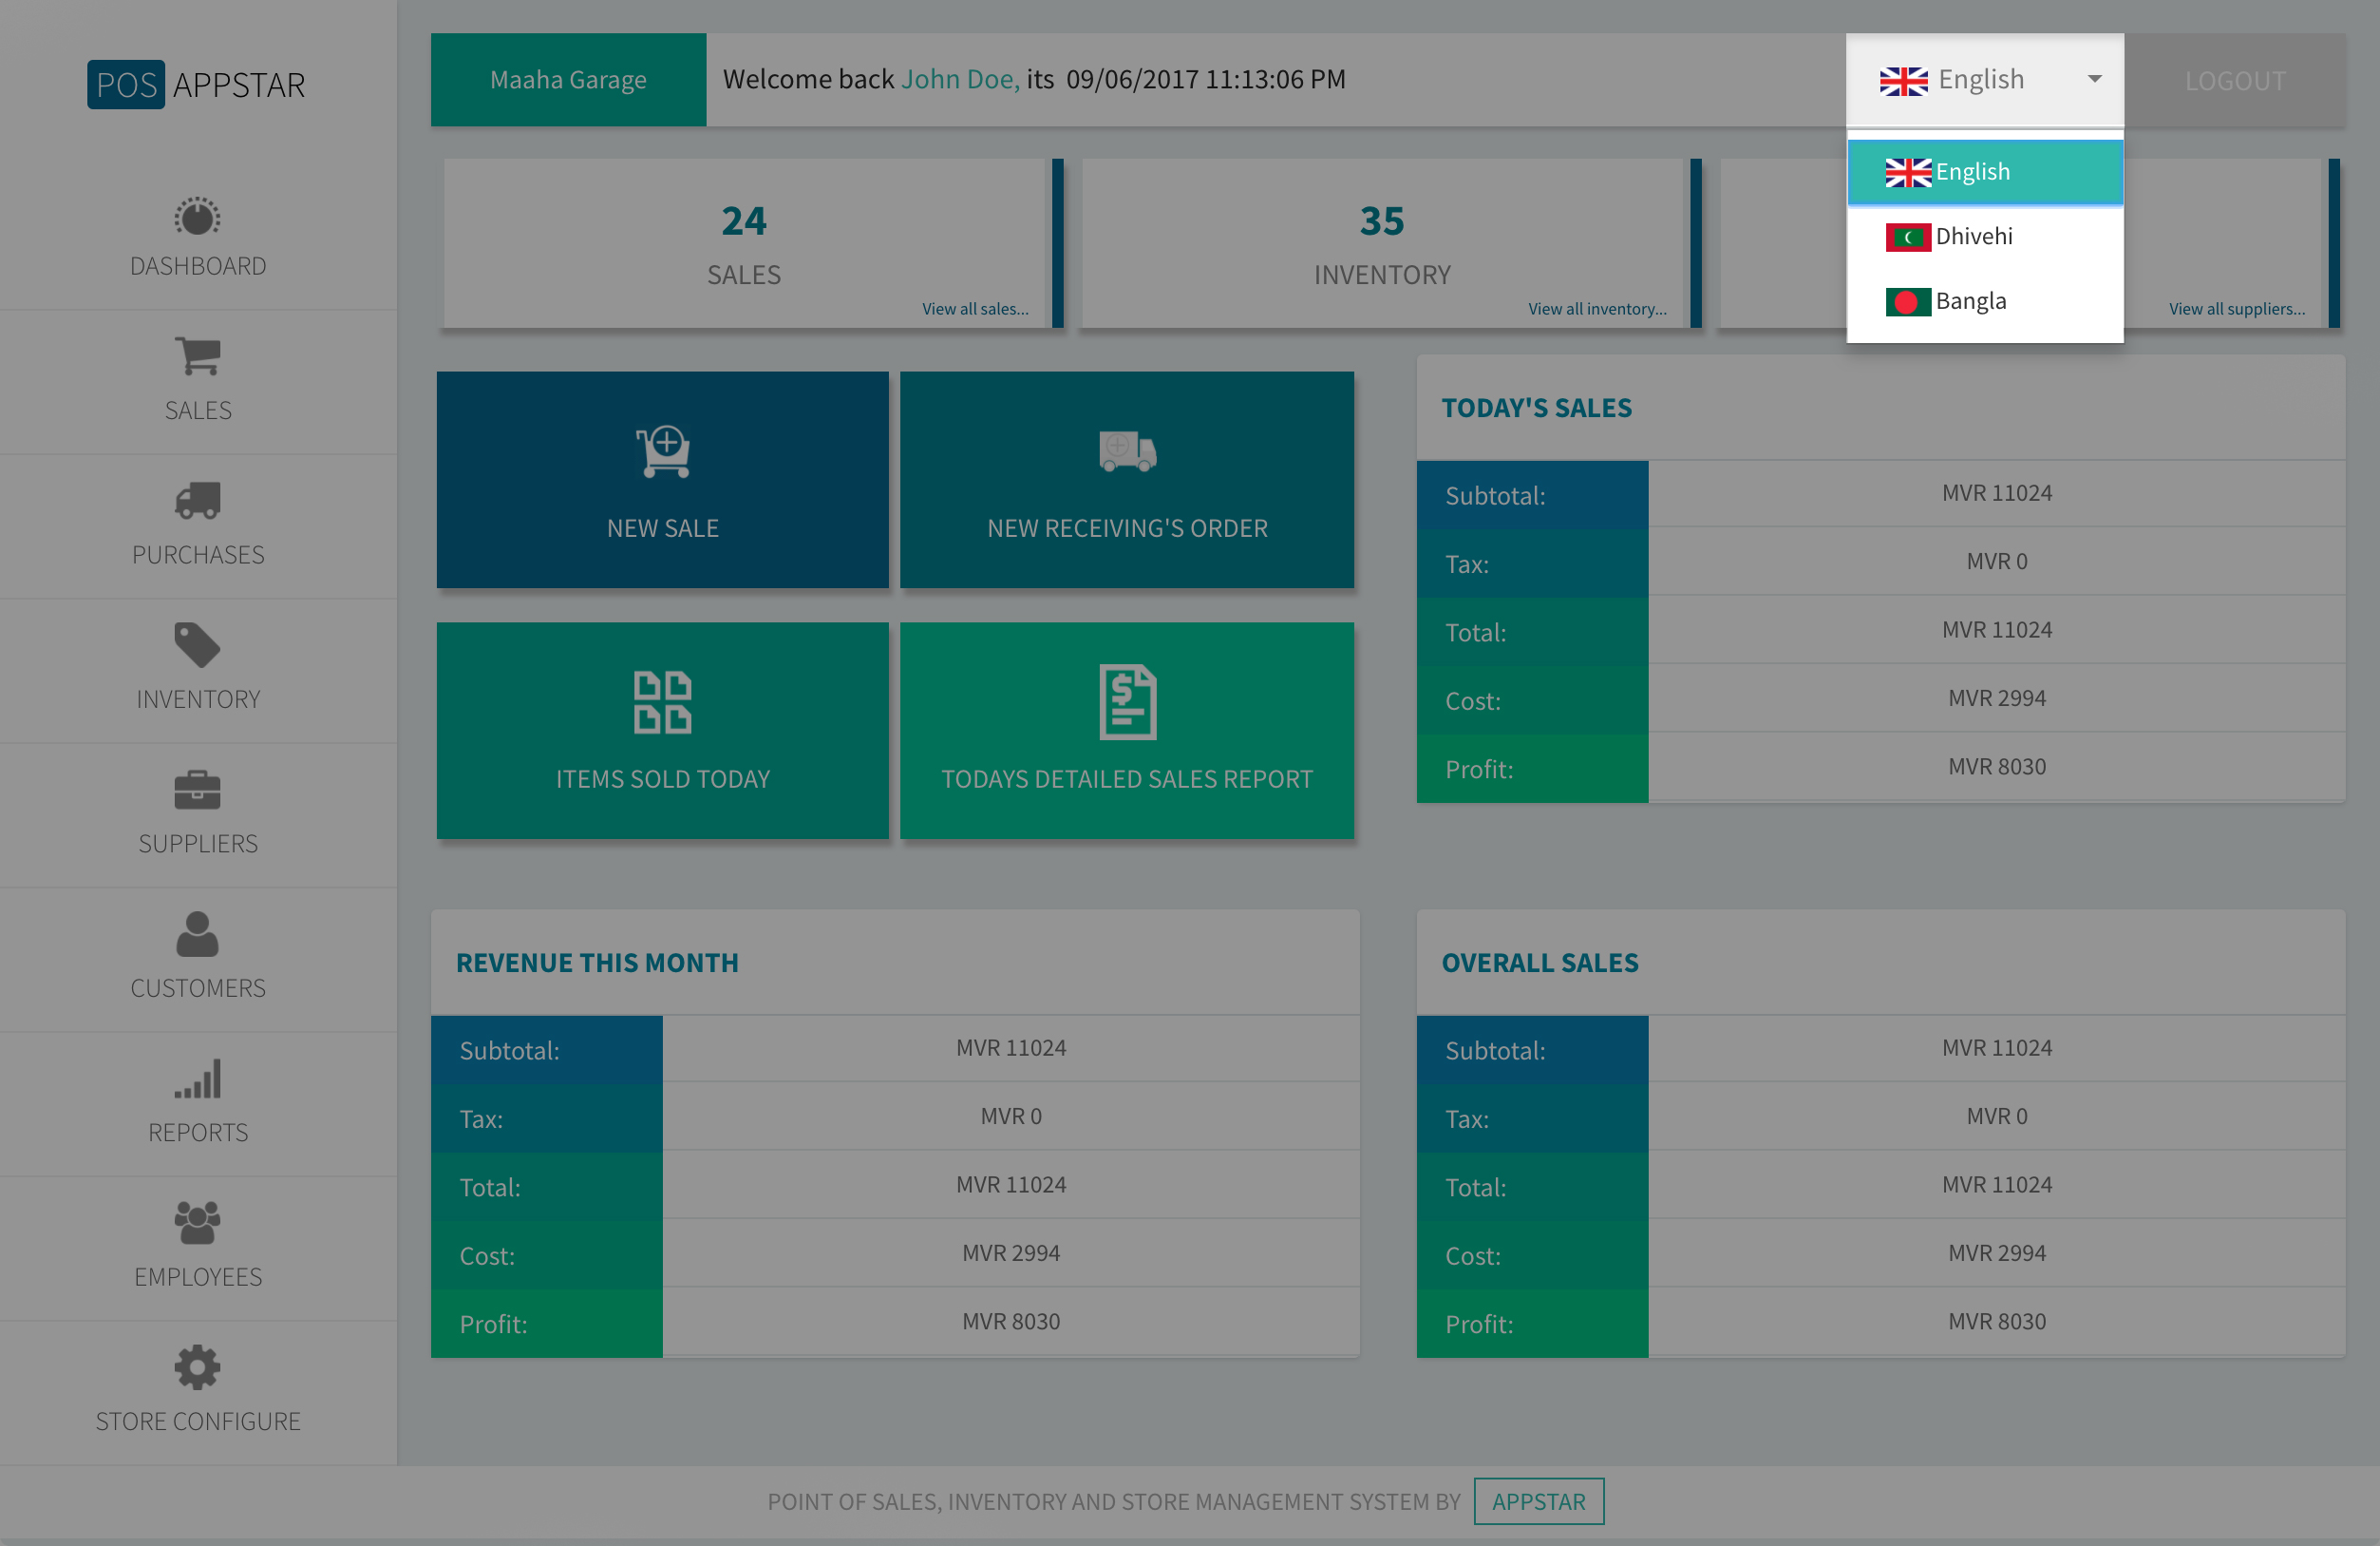Follow the View all sales link
The width and height of the screenshot is (2380, 1546).
pos(974,309)
